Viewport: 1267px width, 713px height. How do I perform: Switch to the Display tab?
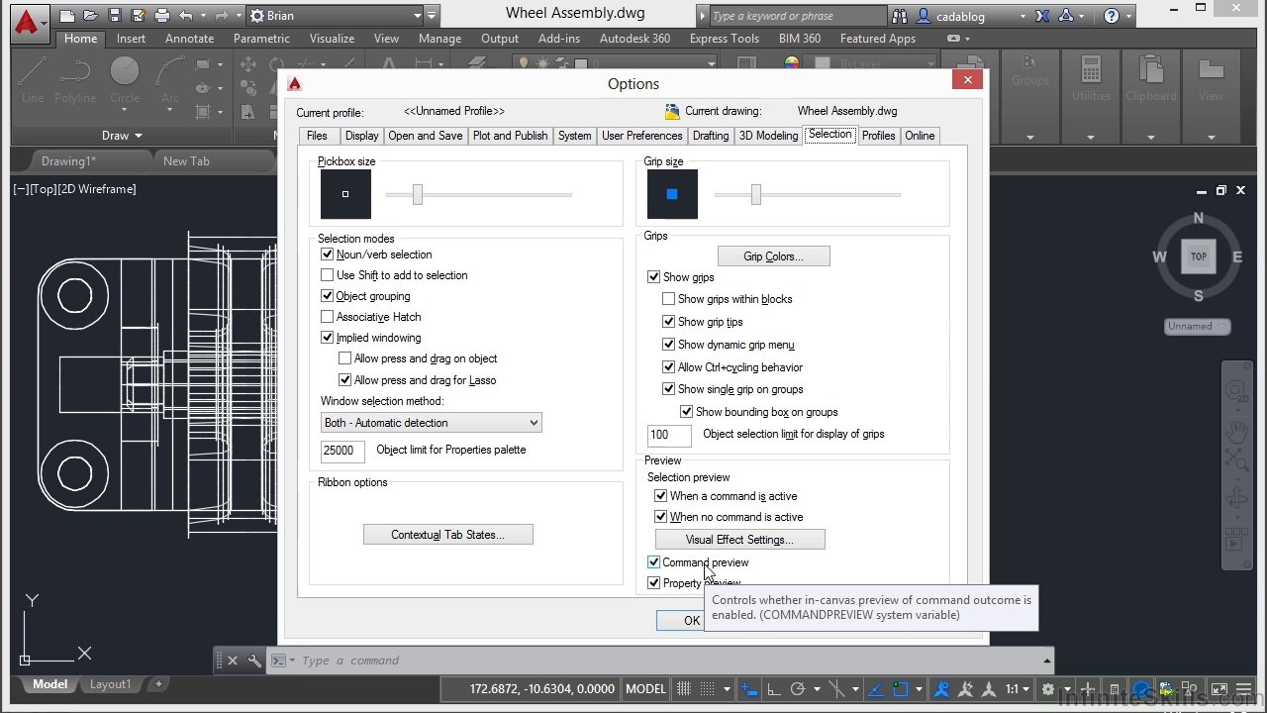tap(362, 136)
